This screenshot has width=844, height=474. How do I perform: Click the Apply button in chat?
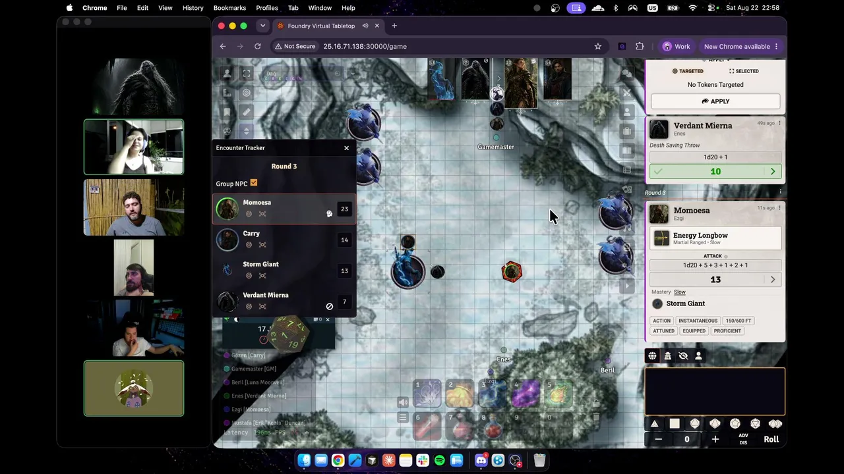click(x=715, y=101)
